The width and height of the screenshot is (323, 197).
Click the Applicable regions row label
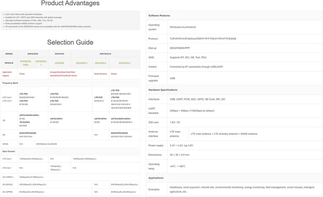pos(7,74)
